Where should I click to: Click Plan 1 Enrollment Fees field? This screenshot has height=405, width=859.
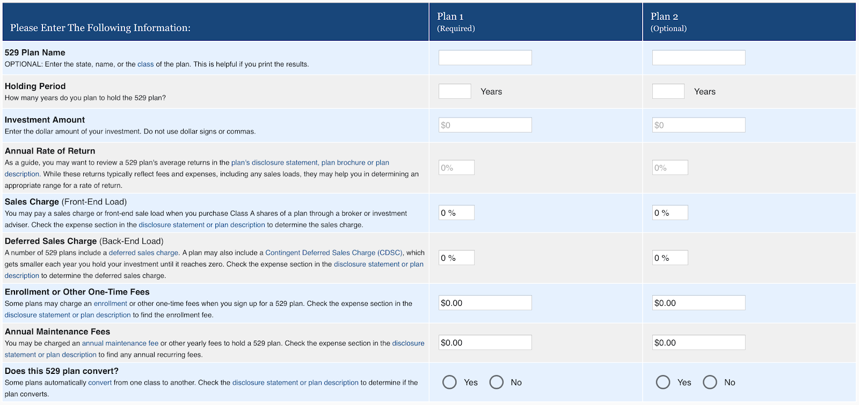[485, 303]
